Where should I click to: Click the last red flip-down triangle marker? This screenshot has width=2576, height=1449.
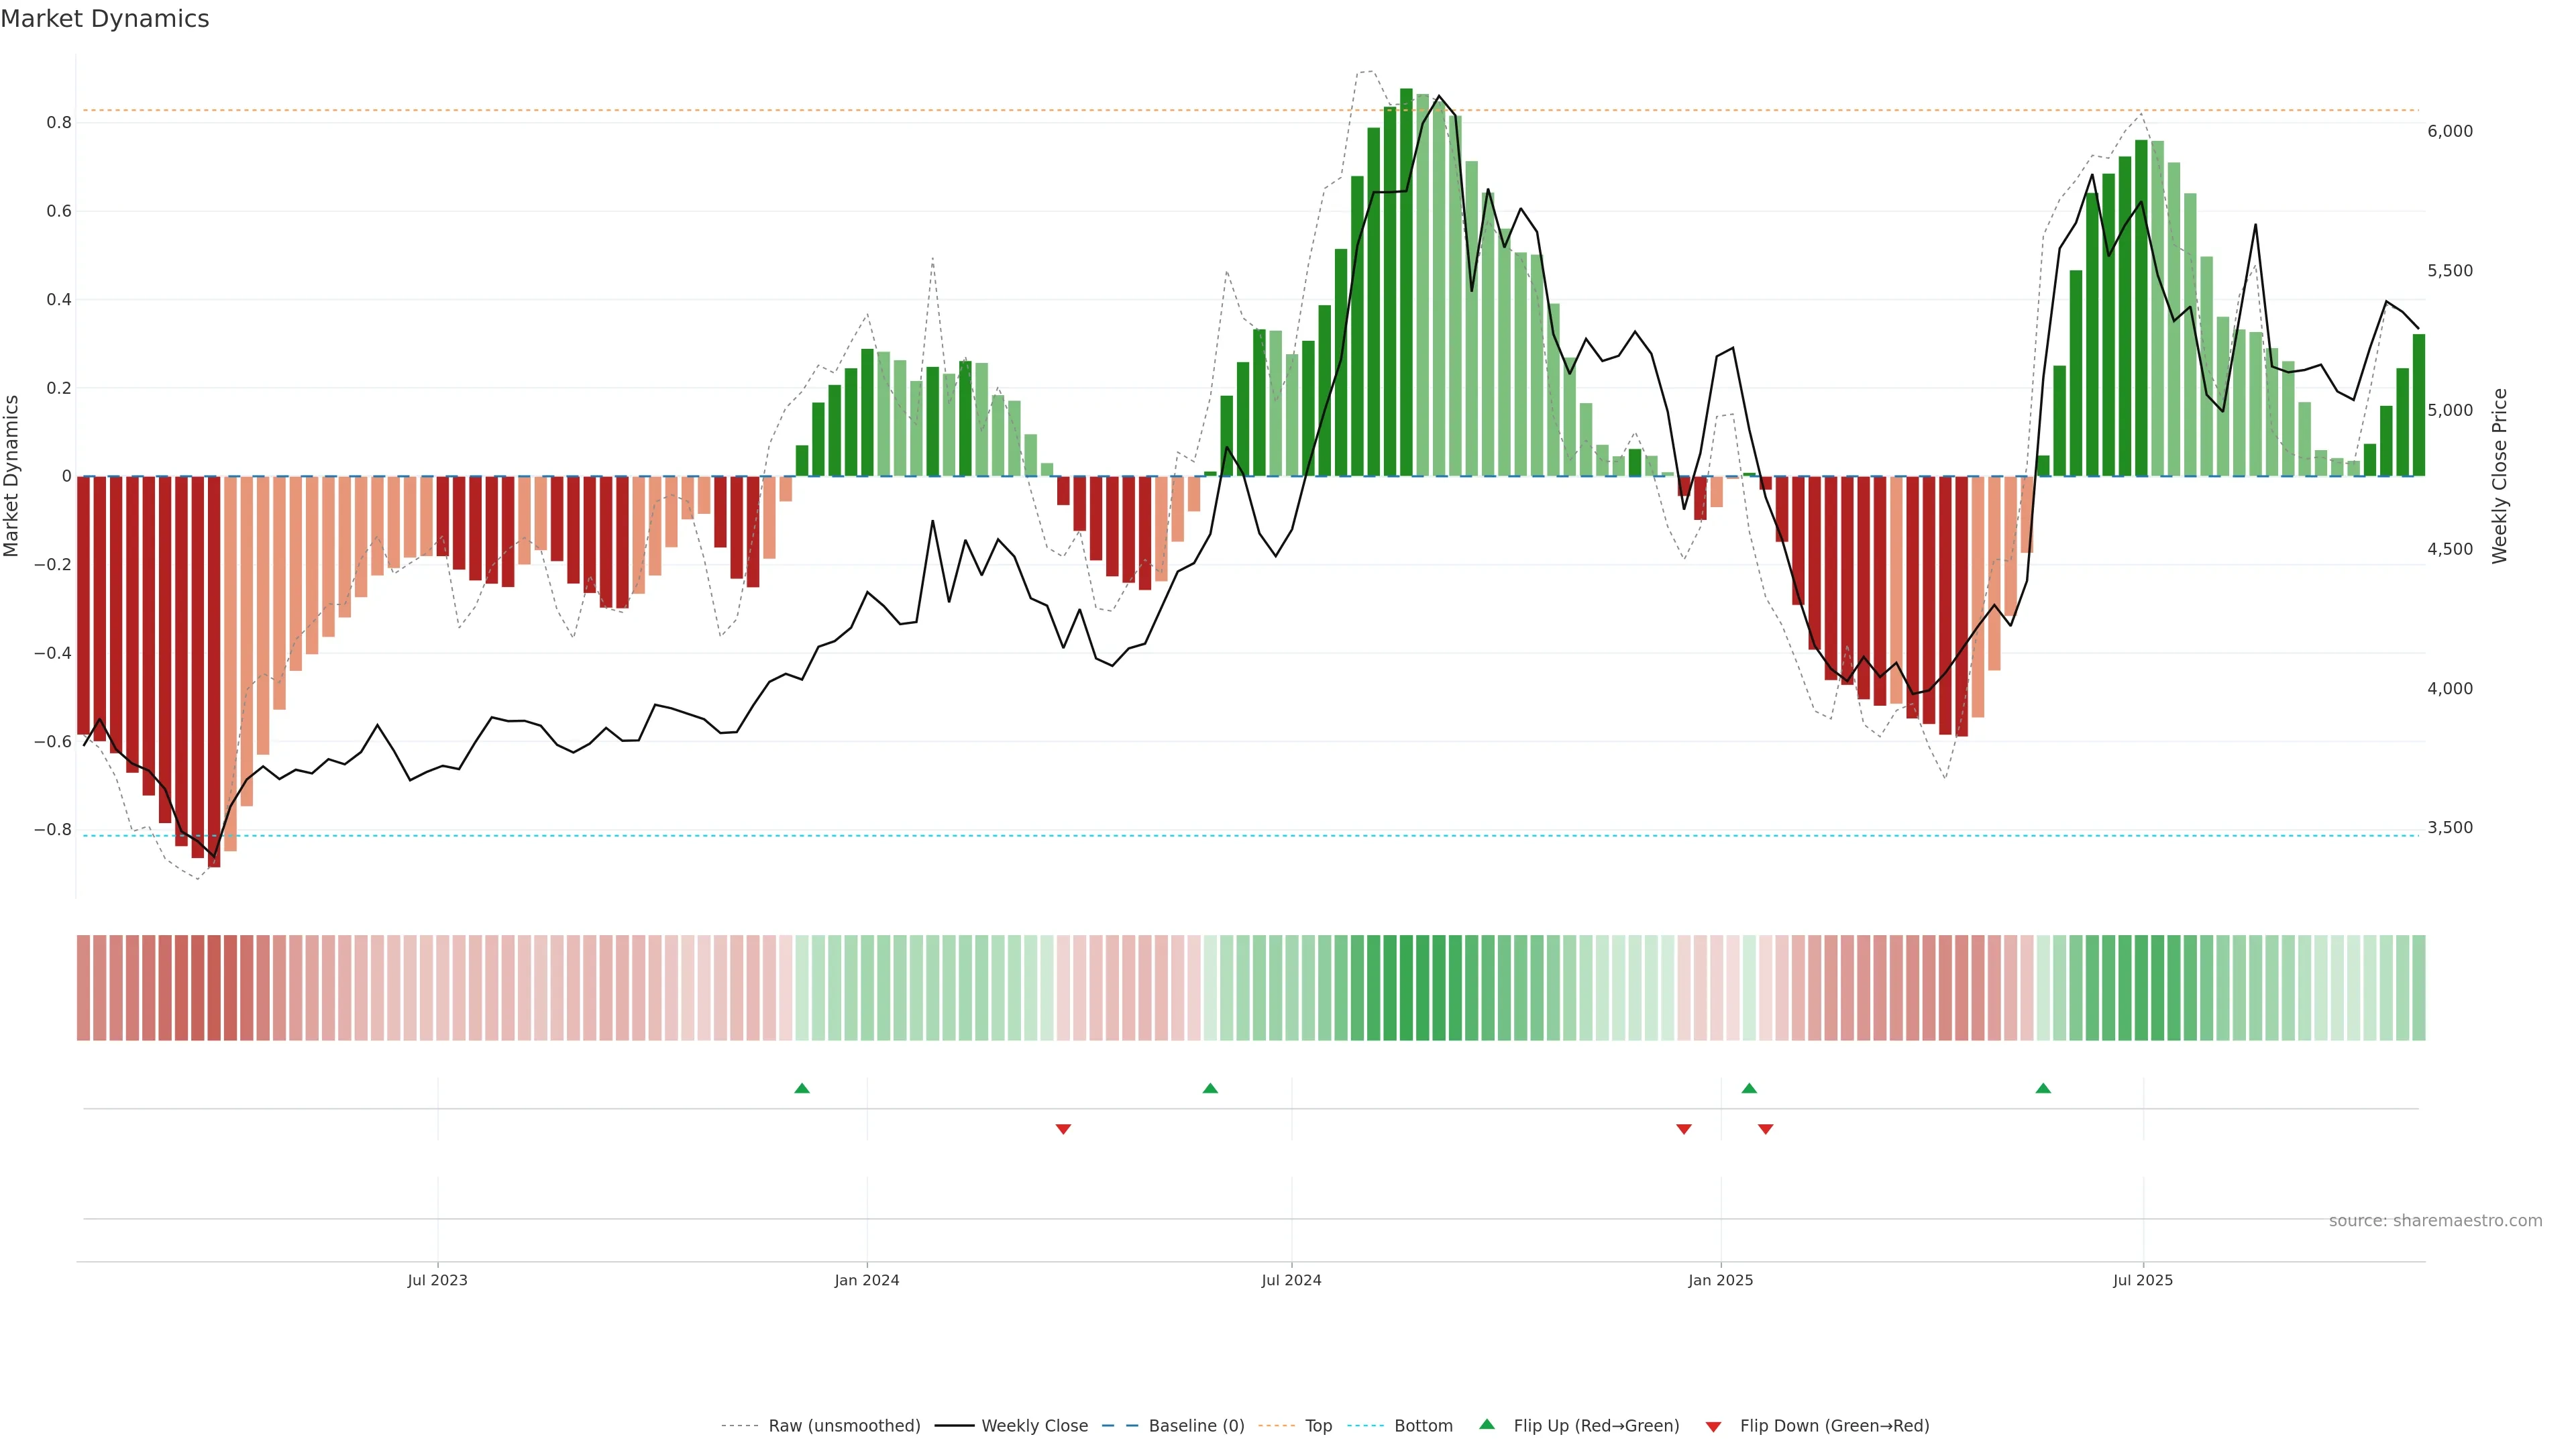[x=1765, y=1129]
